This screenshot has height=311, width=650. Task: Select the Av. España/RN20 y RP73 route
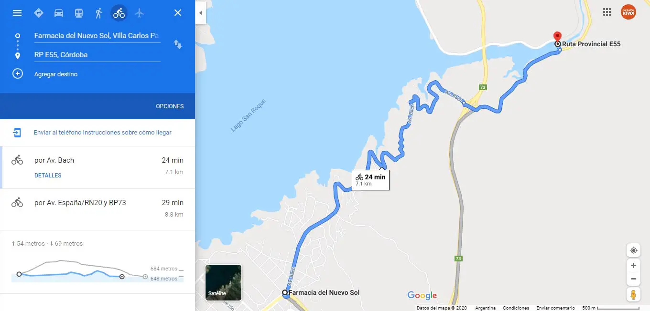[97, 209]
